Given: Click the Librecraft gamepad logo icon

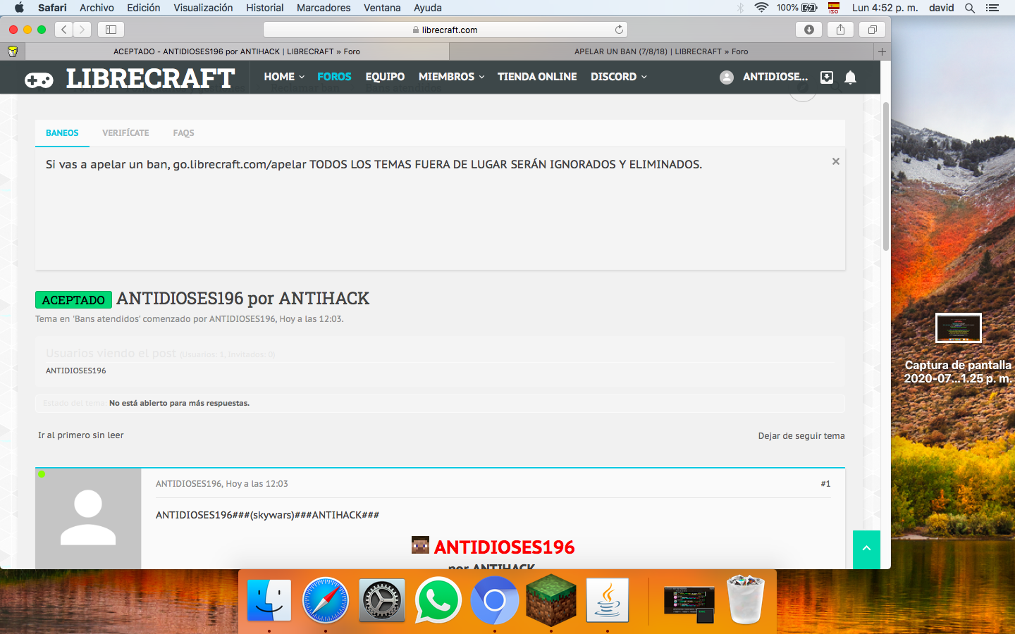Looking at the screenshot, I should pyautogui.click(x=39, y=80).
